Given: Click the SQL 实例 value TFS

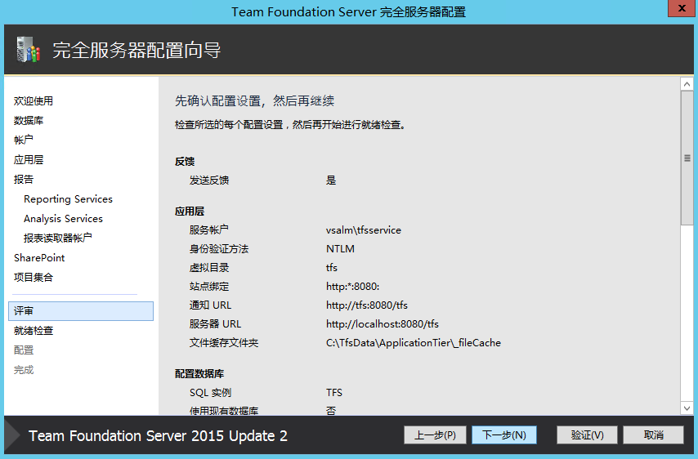Looking at the screenshot, I should (333, 392).
